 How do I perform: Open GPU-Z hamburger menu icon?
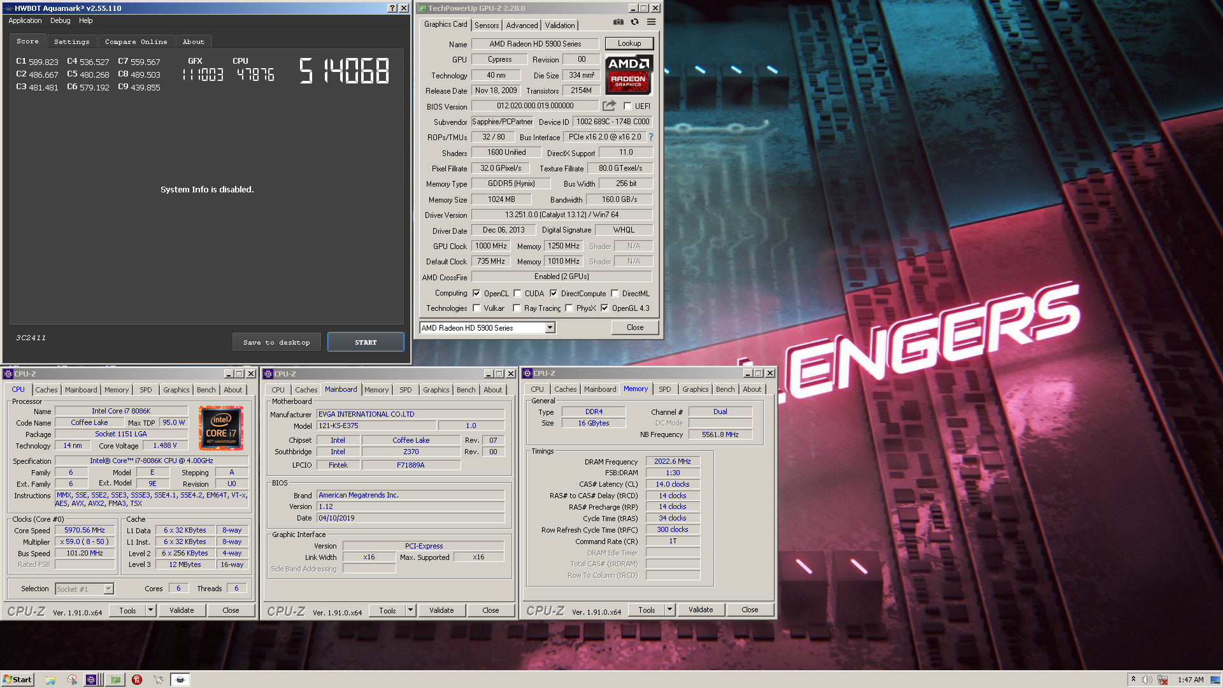[x=651, y=22]
